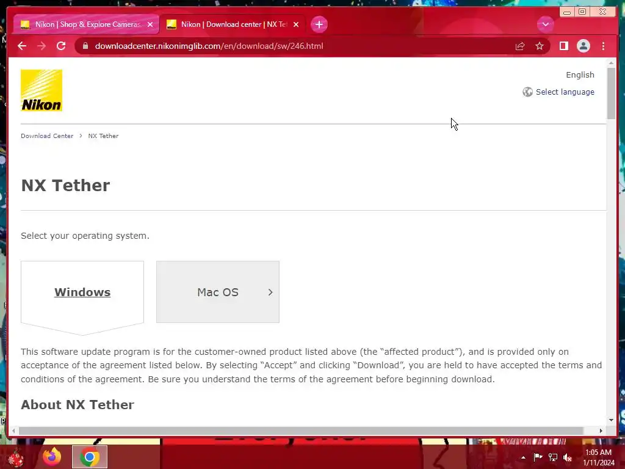Click the 'English' language text

[580, 75]
